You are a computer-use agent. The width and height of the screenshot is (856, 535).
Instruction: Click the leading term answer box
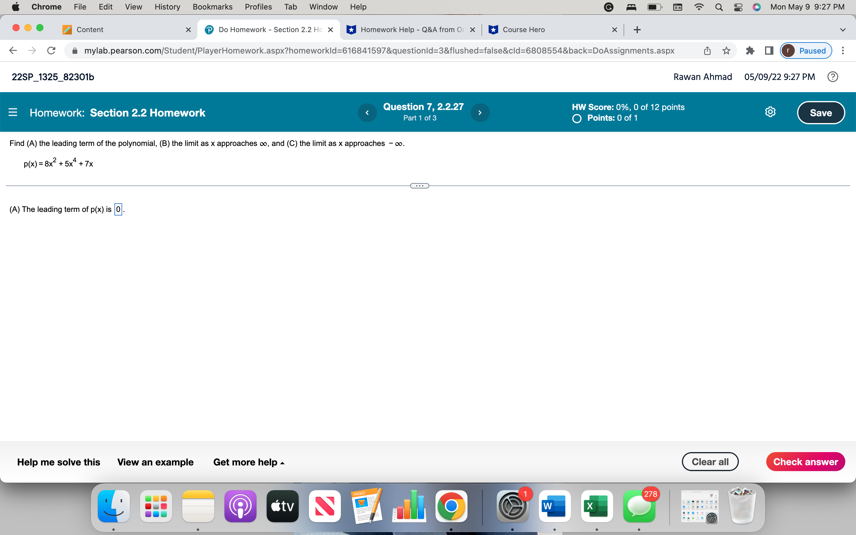point(118,210)
